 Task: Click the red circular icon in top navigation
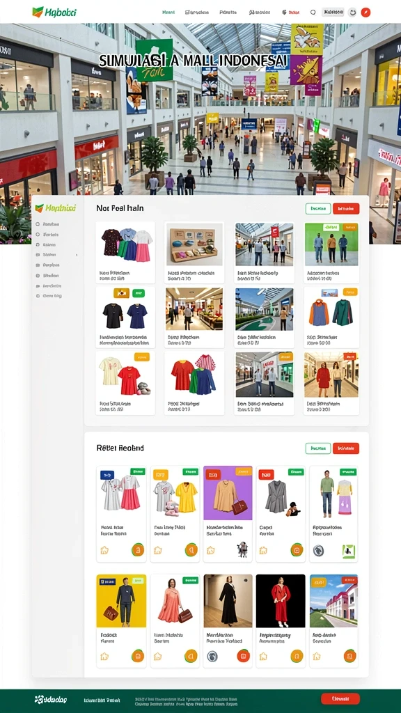365,13
